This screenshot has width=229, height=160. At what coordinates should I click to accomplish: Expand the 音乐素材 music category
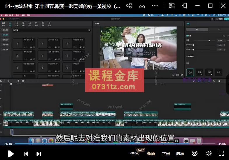point(5,30)
